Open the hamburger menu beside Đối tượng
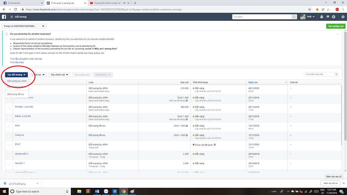 tap(11, 17)
